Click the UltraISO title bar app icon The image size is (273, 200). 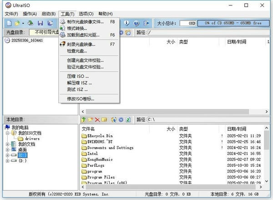pos(8,5)
